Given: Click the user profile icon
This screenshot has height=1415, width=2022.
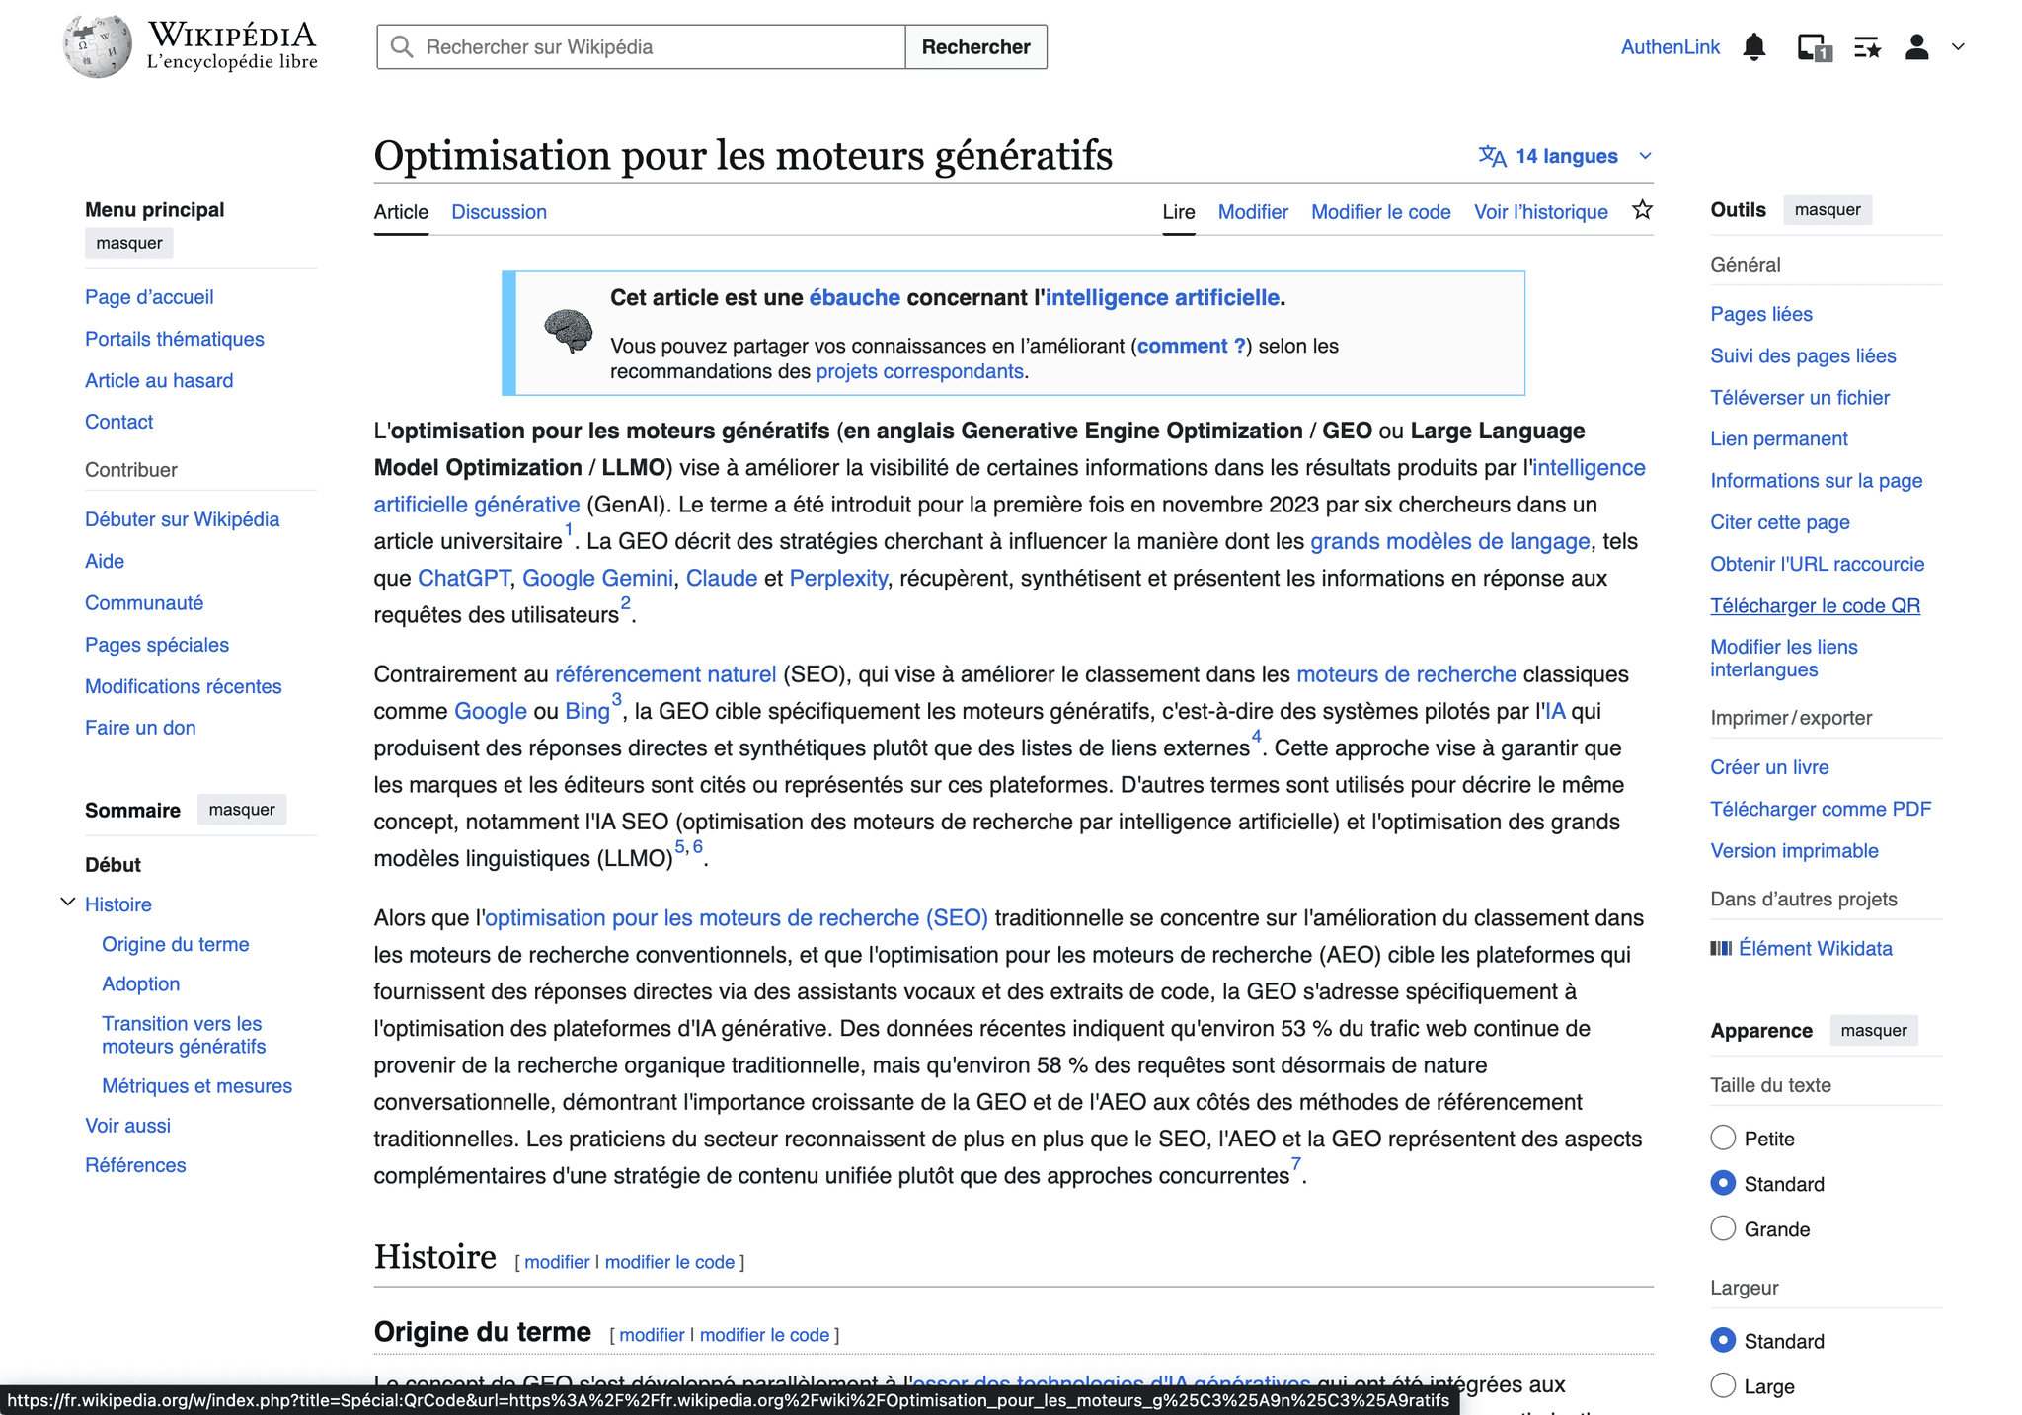Looking at the screenshot, I should tap(1916, 46).
